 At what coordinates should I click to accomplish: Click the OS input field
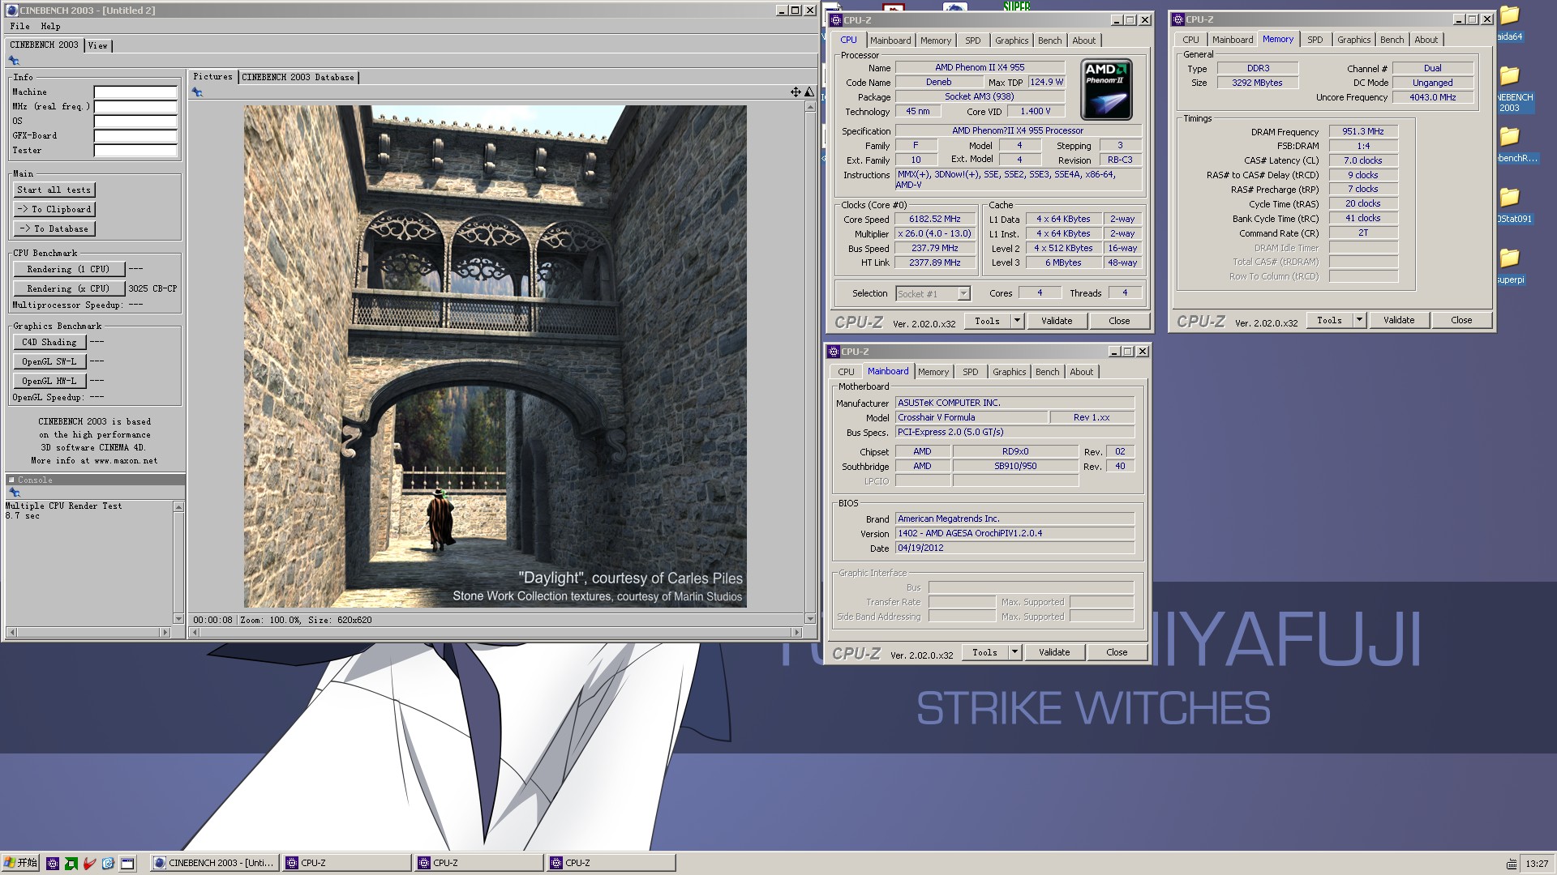tap(135, 122)
